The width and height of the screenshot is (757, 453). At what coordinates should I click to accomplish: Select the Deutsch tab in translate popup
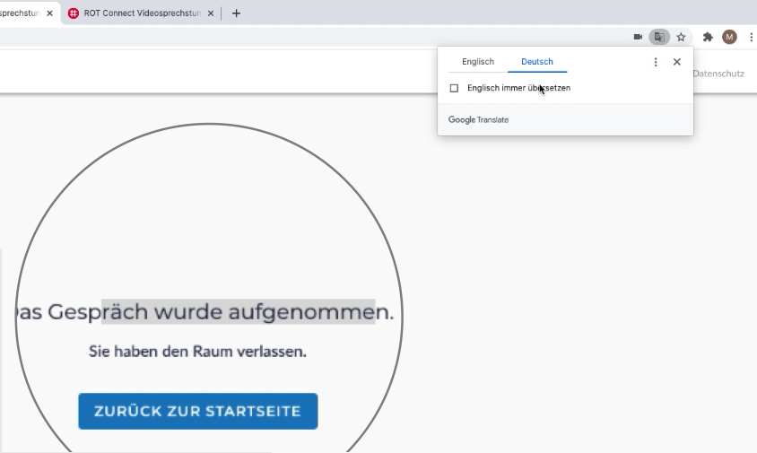tap(537, 62)
